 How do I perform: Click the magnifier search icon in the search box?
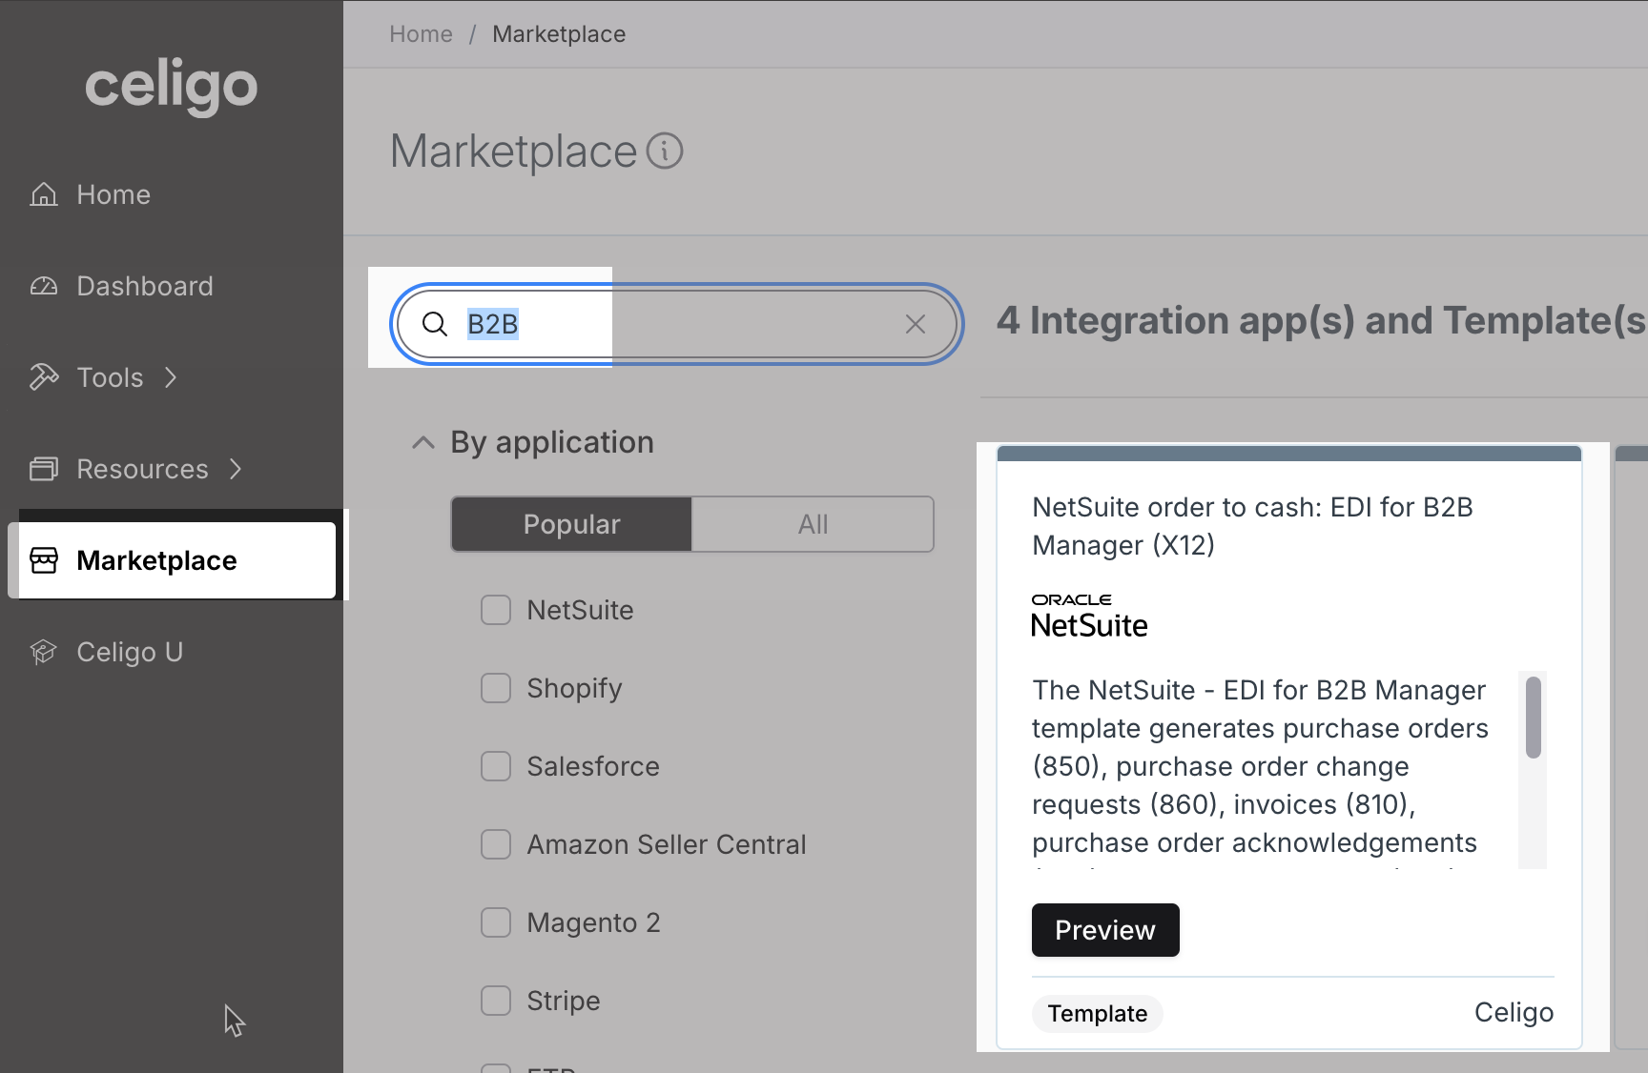coord(435,324)
